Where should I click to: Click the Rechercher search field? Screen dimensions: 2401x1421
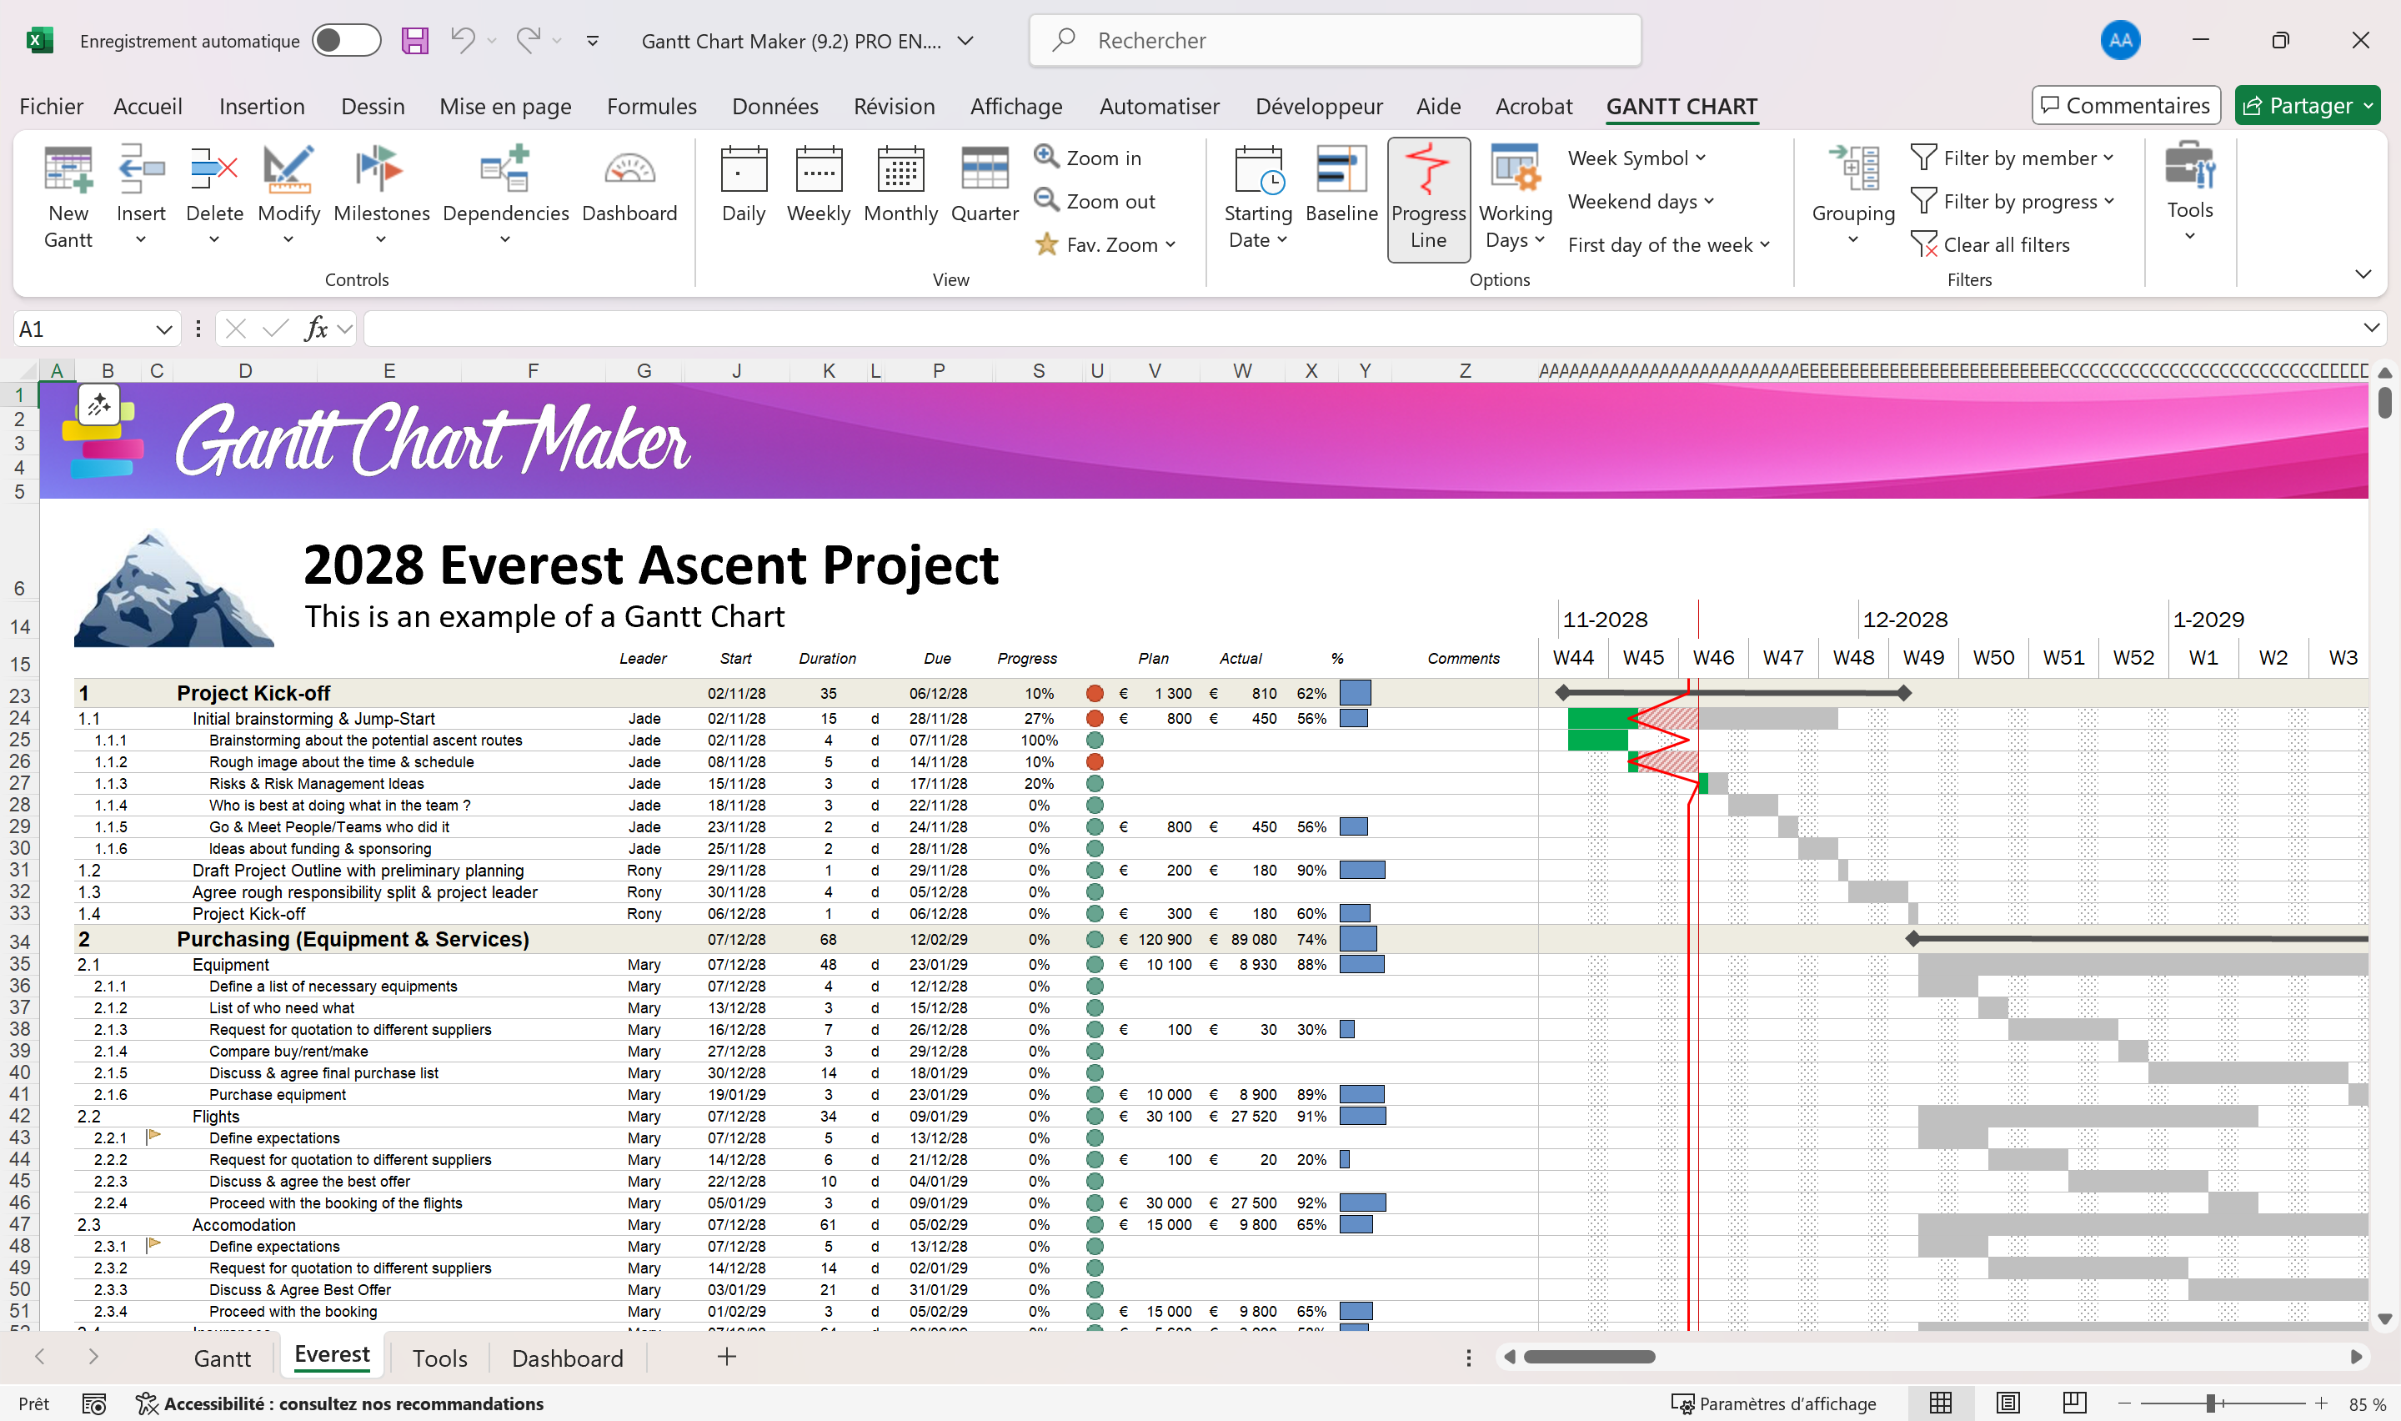coord(1334,40)
